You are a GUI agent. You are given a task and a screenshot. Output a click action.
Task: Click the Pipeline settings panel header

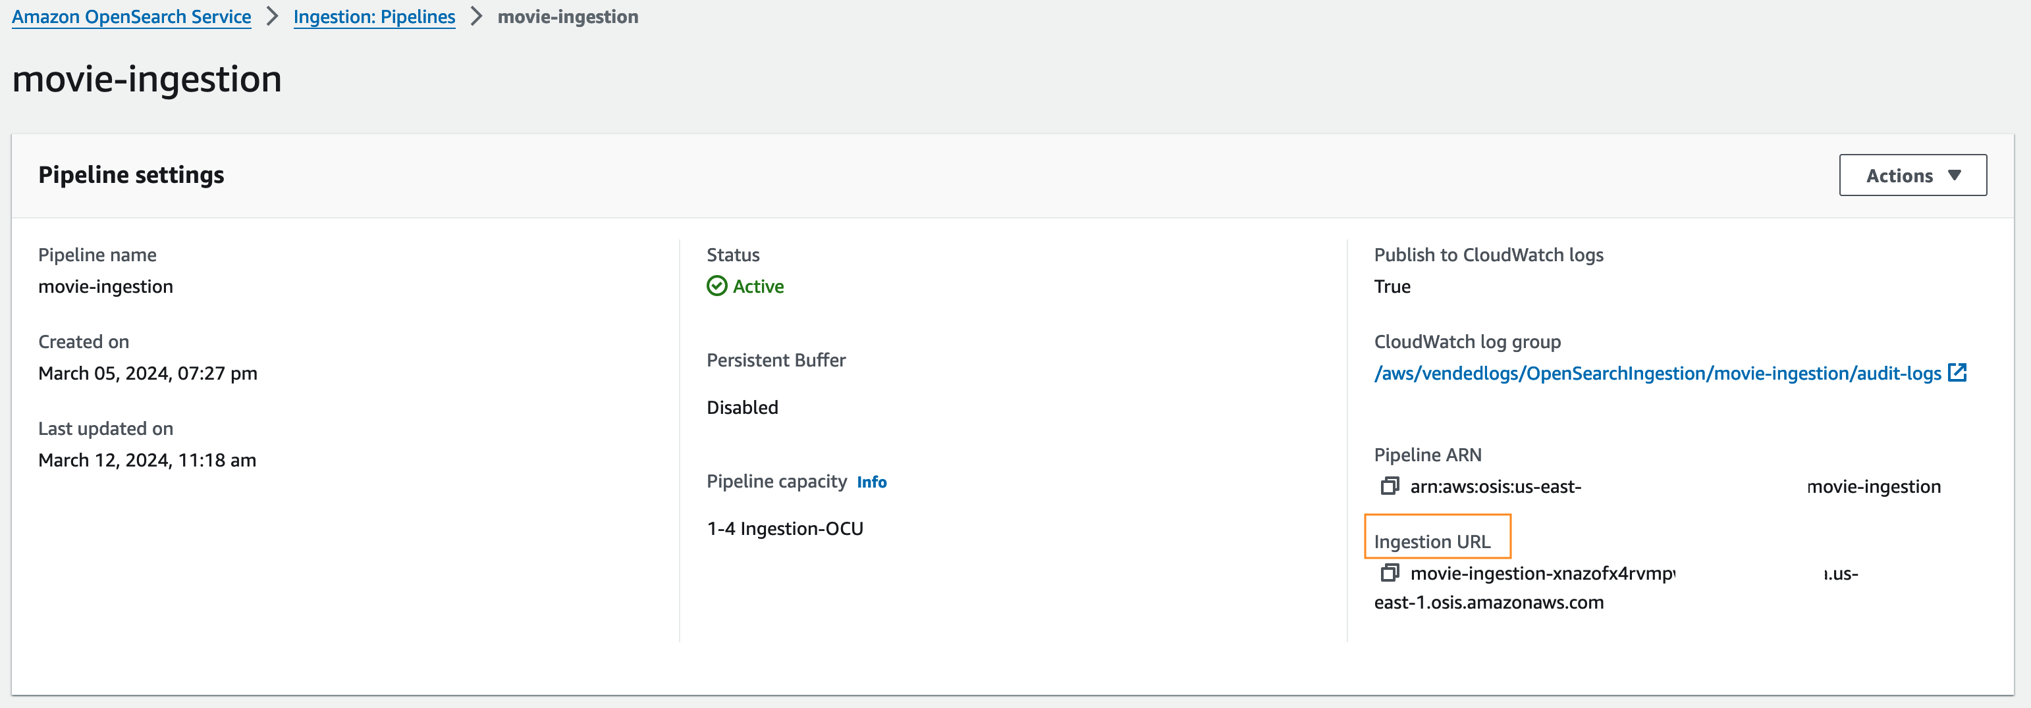tap(131, 175)
